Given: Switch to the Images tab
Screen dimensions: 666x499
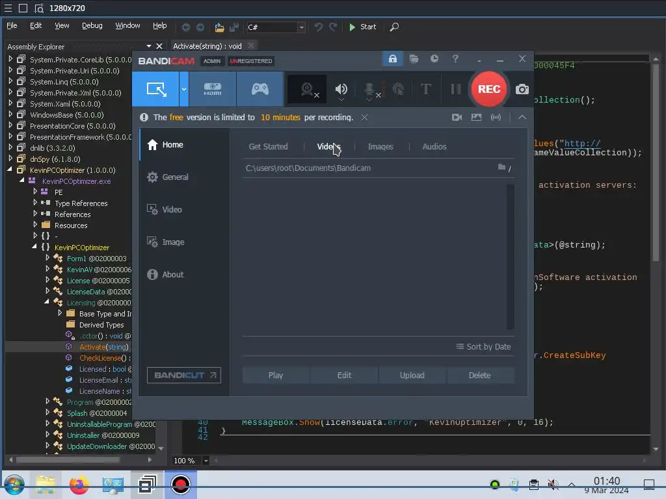Looking at the screenshot, I should pos(380,146).
